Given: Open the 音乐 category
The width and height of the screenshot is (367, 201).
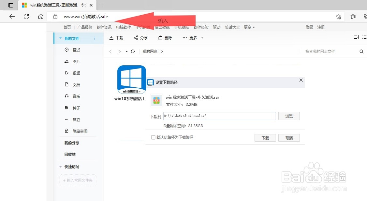Looking at the screenshot, I should coord(76,96).
